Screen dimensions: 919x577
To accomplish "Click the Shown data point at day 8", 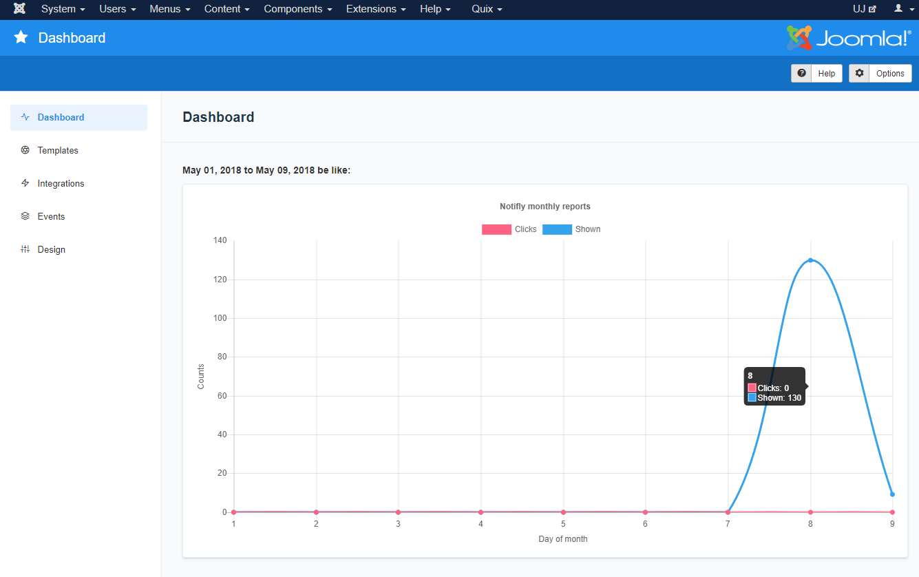I will (x=810, y=260).
